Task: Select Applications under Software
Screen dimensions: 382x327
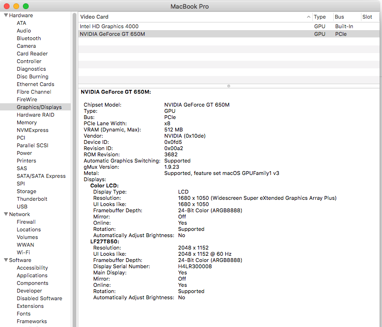Action: [x=32, y=275]
